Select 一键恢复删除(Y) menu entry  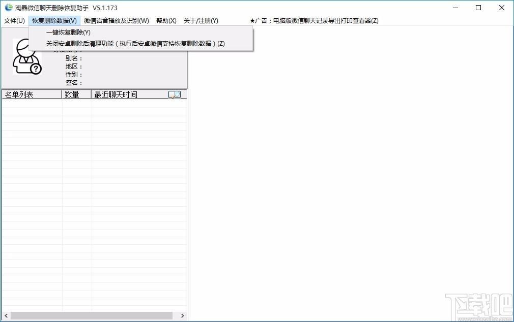coord(141,33)
